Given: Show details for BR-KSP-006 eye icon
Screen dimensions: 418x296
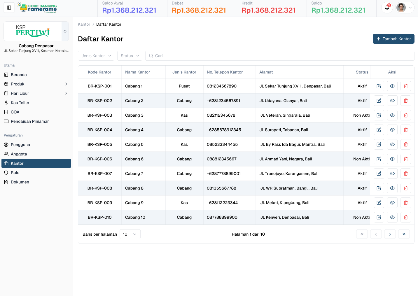Looking at the screenshot, I should point(392,159).
